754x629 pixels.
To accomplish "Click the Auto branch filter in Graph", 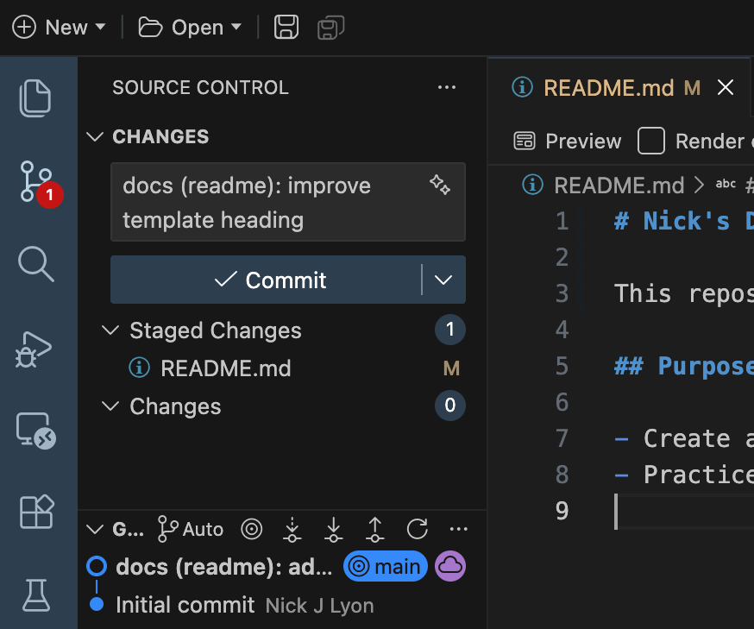I will (191, 529).
